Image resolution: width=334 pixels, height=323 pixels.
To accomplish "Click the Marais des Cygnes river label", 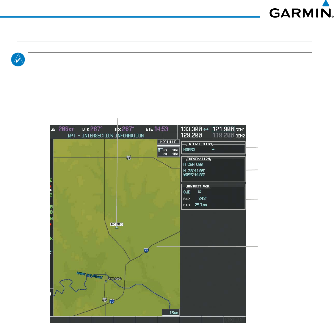I will pyautogui.click(x=90, y=275).
